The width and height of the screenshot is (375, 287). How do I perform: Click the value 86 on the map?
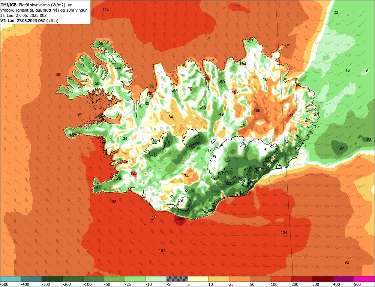[151, 86]
